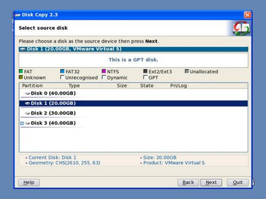
Task: Click the State column header
Action: (x=147, y=86)
